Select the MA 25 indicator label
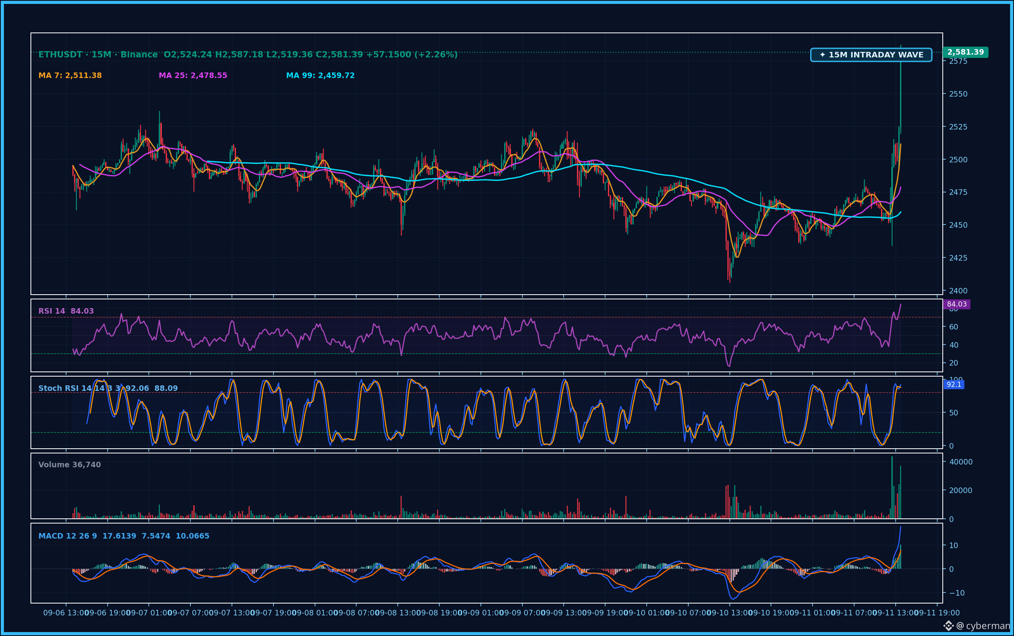 coord(193,75)
